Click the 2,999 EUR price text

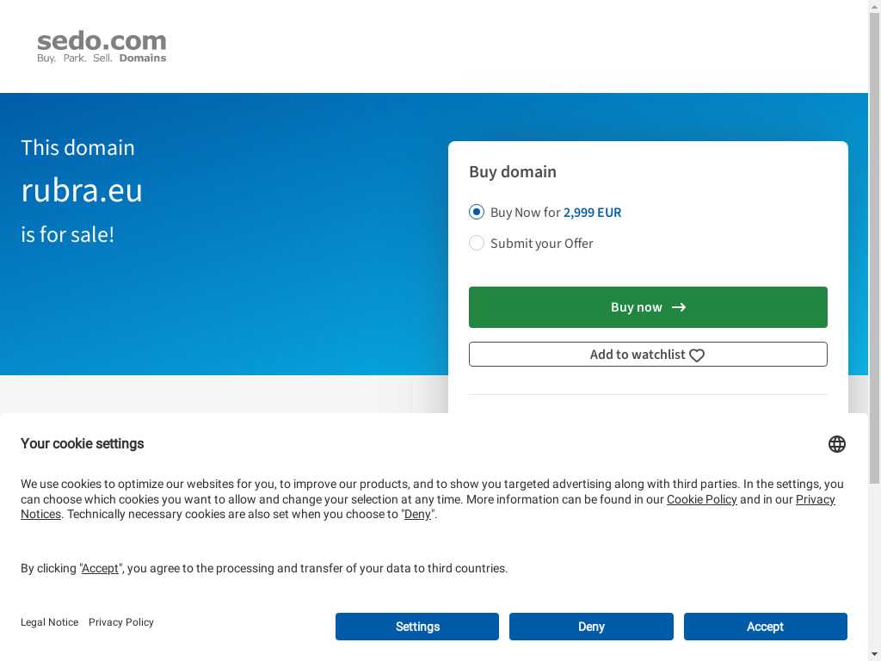[592, 212]
